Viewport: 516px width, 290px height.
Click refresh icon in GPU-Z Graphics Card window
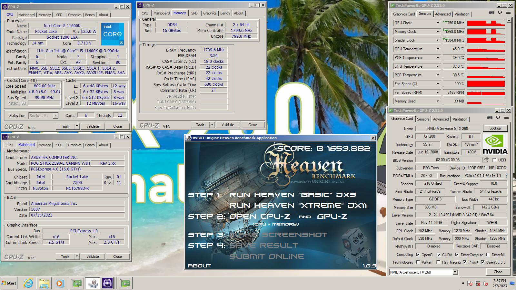(498, 118)
